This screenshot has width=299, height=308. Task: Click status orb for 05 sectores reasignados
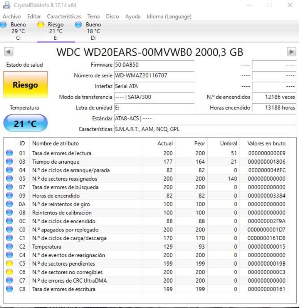pos(9,178)
